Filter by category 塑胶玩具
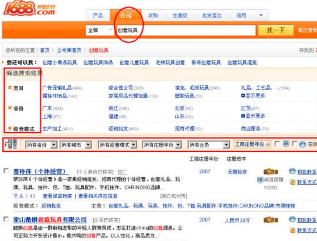Image resolution: width=317 pixels, height=241 pixels. tap(184, 96)
